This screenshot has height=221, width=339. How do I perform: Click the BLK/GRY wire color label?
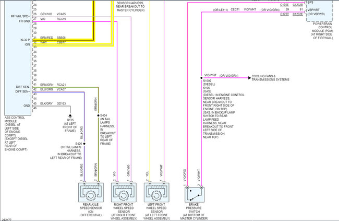click(46, 103)
